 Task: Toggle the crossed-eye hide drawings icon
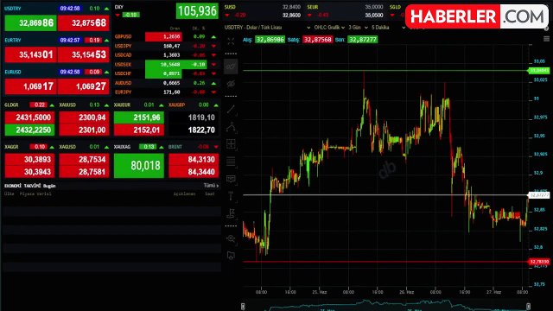pyautogui.click(x=231, y=84)
